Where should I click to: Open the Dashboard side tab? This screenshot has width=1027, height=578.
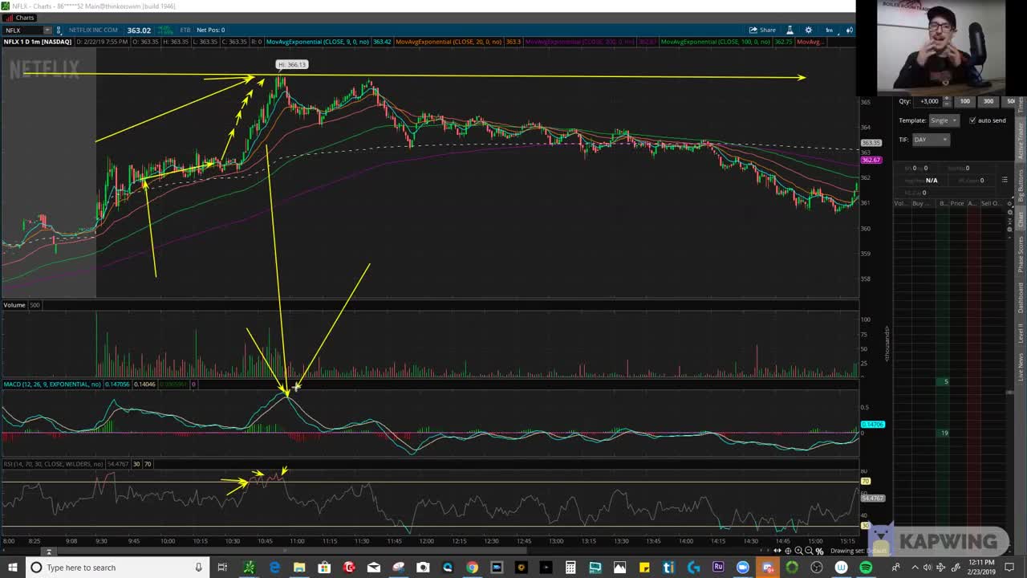click(1021, 297)
